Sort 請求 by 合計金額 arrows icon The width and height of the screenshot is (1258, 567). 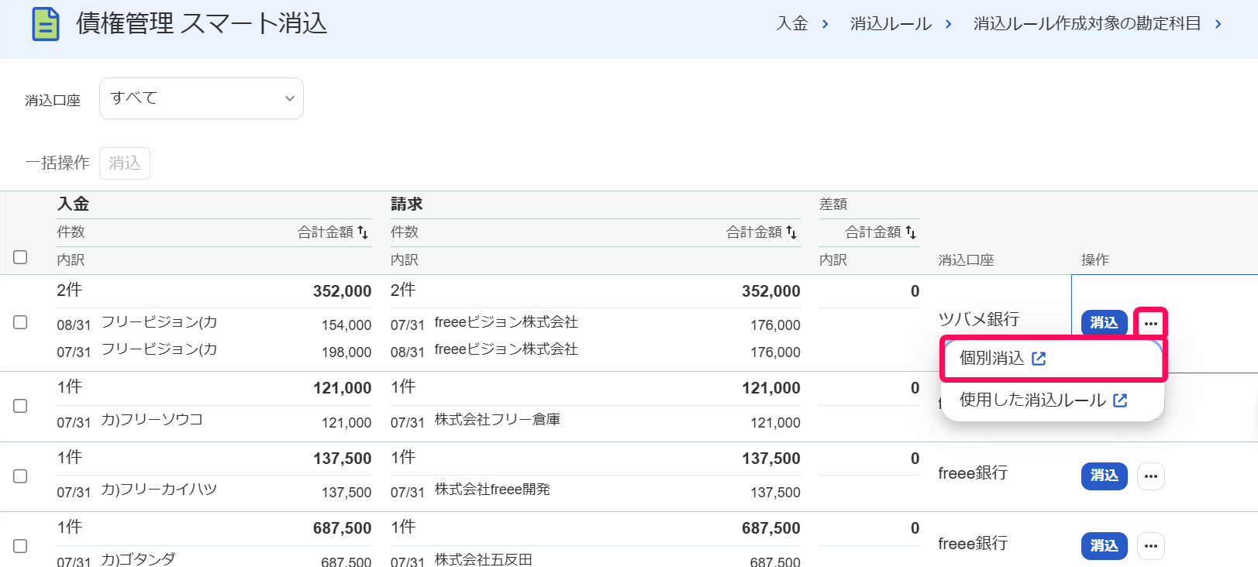791,232
